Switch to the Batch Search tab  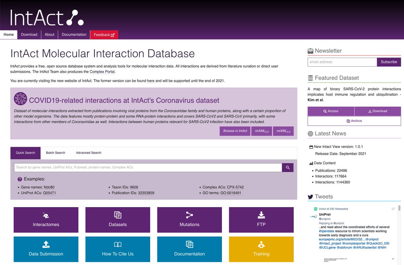pos(55,153)
